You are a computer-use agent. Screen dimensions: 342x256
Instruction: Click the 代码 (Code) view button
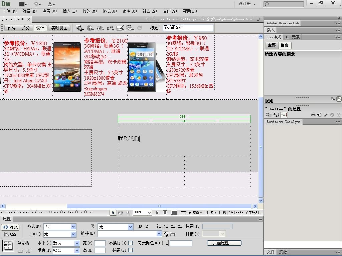pos(12,28)
